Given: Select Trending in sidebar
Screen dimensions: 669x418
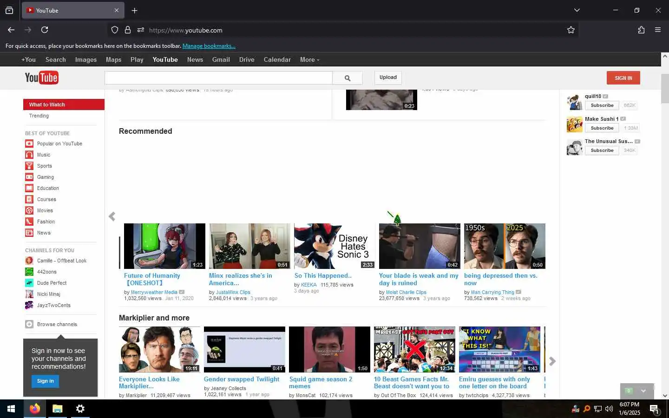Looking at the screenshot, I should click(39, 116).
